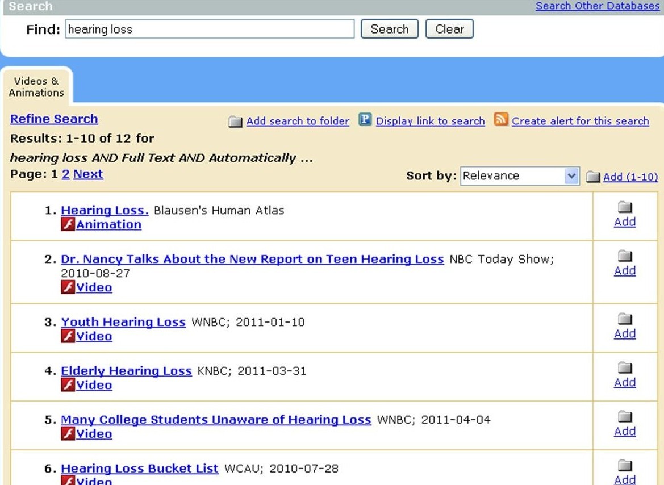The height and width of the screenshot is (485, 664).
Task: Click the folder icon beside Add search to folder
Action: 235,122
